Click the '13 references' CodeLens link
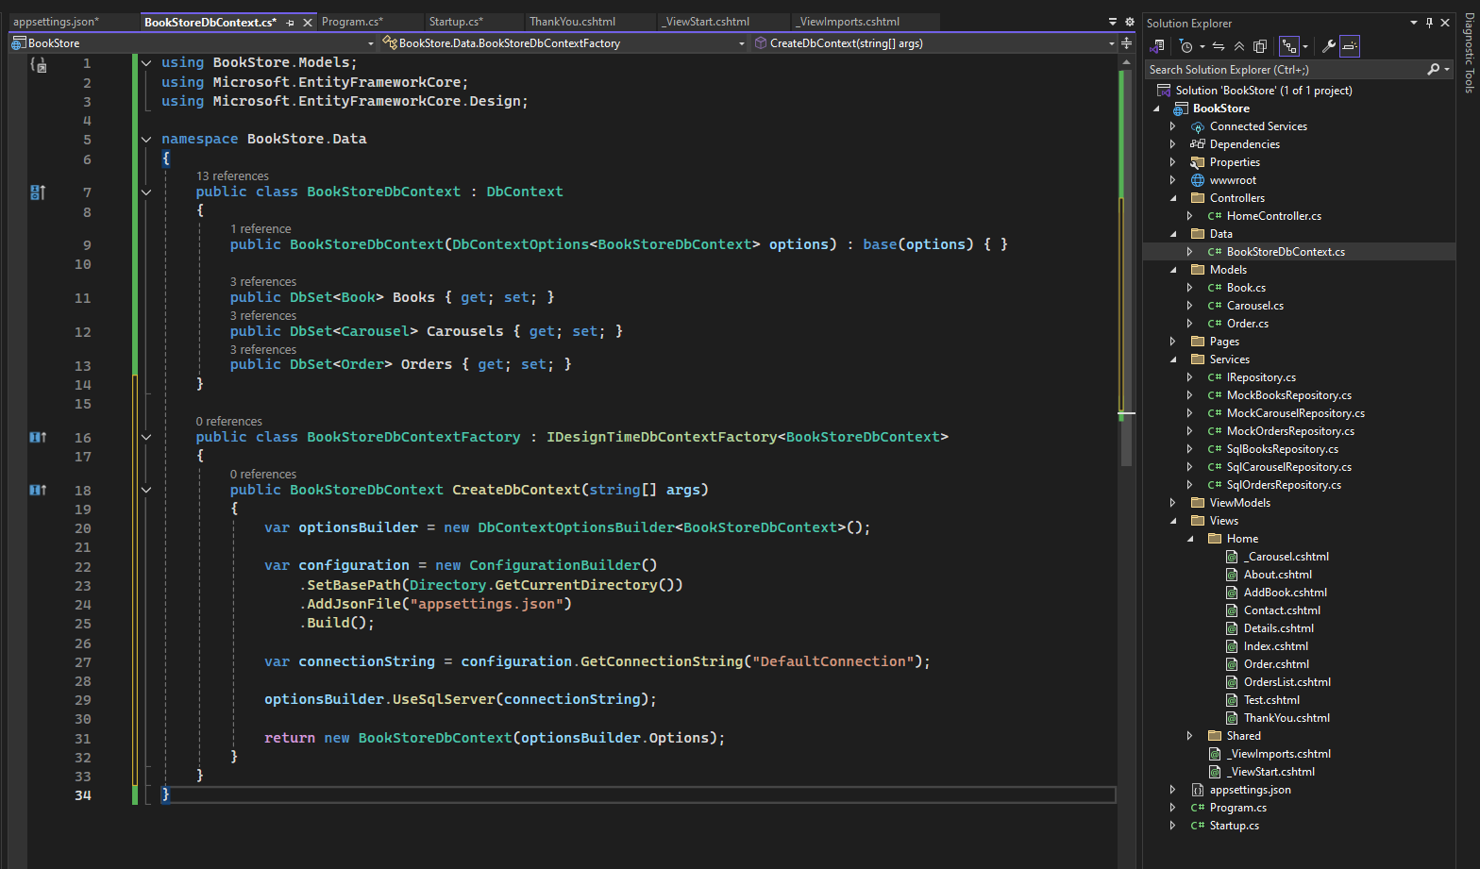Screen dimensions: 1480x869 232,176
